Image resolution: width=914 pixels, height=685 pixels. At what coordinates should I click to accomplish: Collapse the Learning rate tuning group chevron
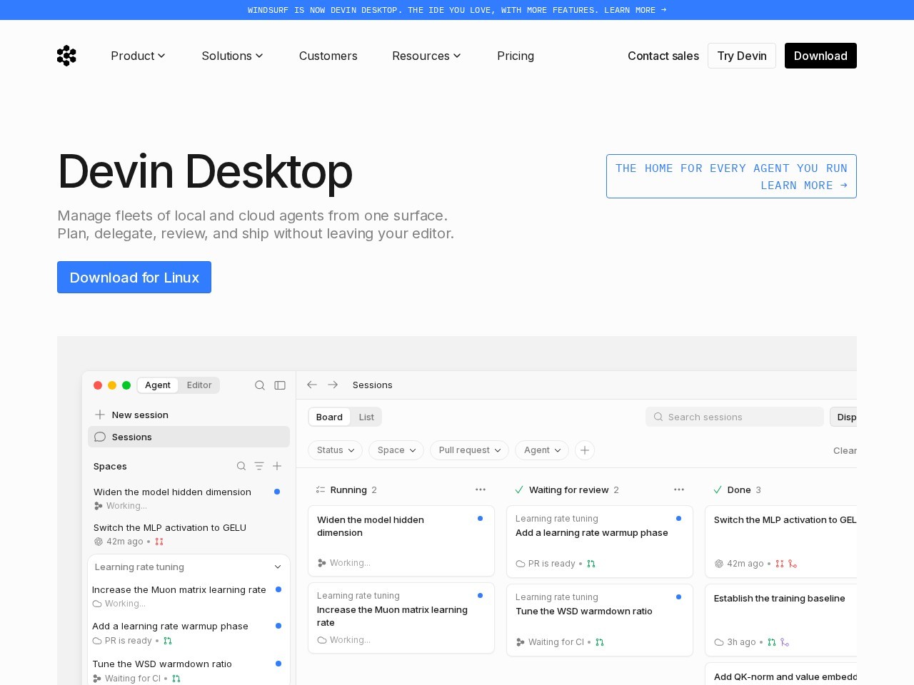coord(278,567)
